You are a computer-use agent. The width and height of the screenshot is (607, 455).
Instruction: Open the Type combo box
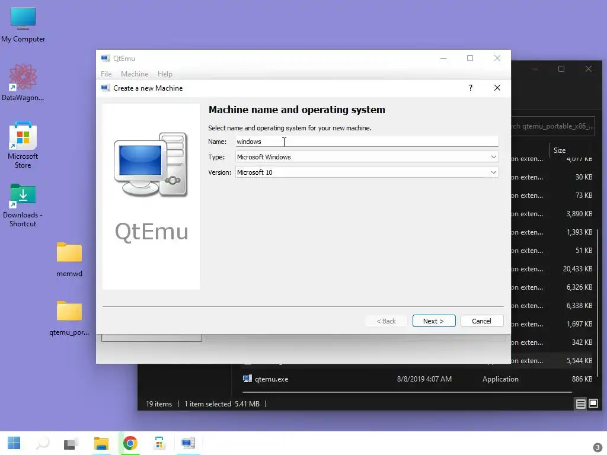tap(366, 156)
